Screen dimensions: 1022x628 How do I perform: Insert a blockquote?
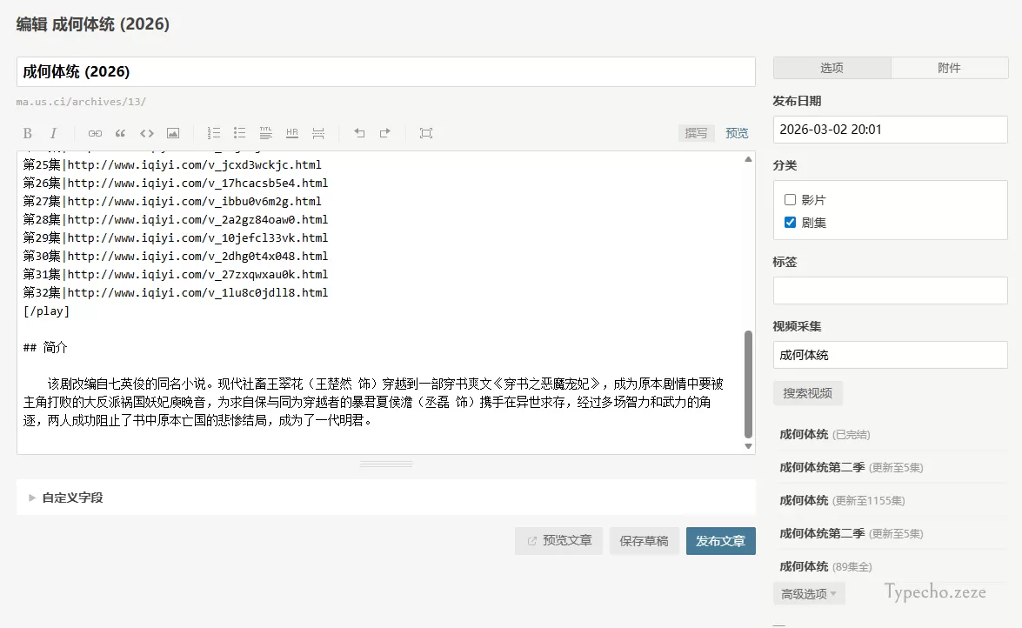pos(120,133)
